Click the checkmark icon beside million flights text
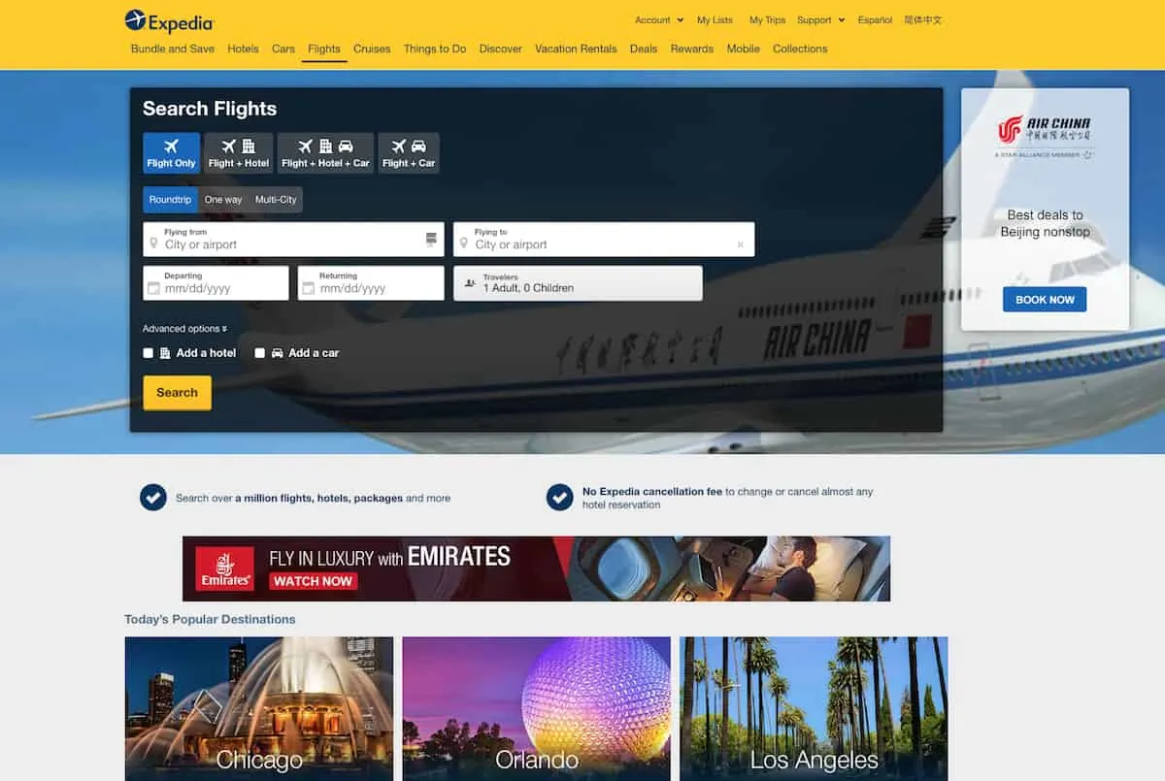1165x781 pixels. [x=153, y=498]
